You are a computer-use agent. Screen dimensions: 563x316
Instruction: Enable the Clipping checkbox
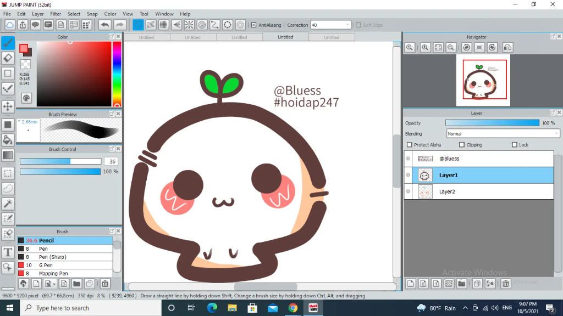462,145
